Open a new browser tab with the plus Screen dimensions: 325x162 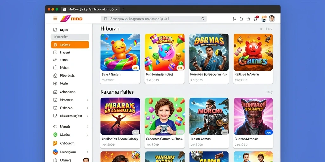point(123,9)
